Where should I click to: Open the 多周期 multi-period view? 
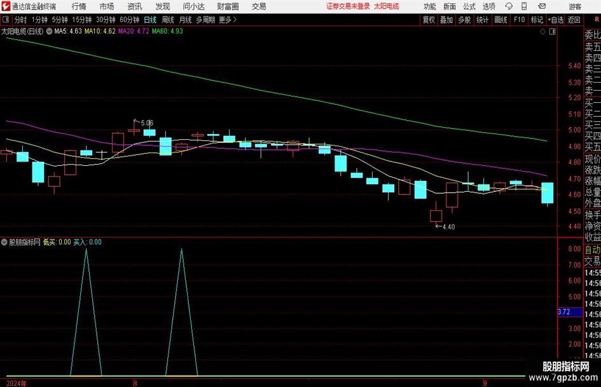tap(205, 20)
